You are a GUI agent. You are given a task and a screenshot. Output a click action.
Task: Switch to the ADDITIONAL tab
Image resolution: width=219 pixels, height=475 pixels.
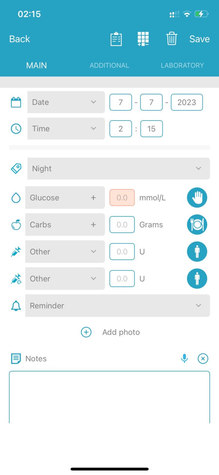click(109, 65)
